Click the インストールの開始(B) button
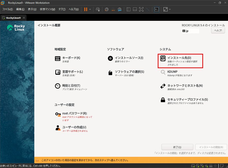 (x=211, y=147)
